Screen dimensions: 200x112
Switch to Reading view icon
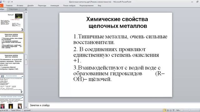(171, 110)
